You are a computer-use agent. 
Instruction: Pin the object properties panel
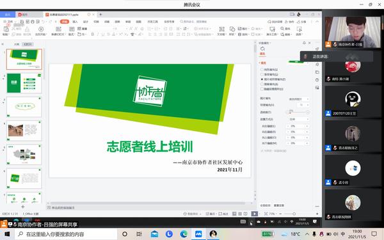coord(304,43)
